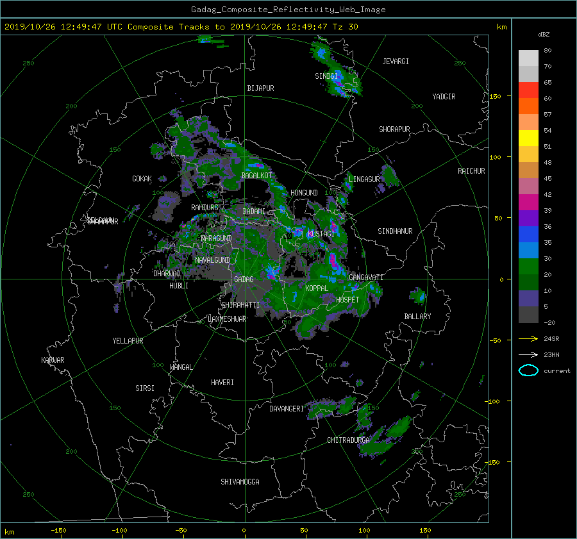The image size is (577, 539).
Task: Click the KARWAR city label
Action: pos(53,360)
